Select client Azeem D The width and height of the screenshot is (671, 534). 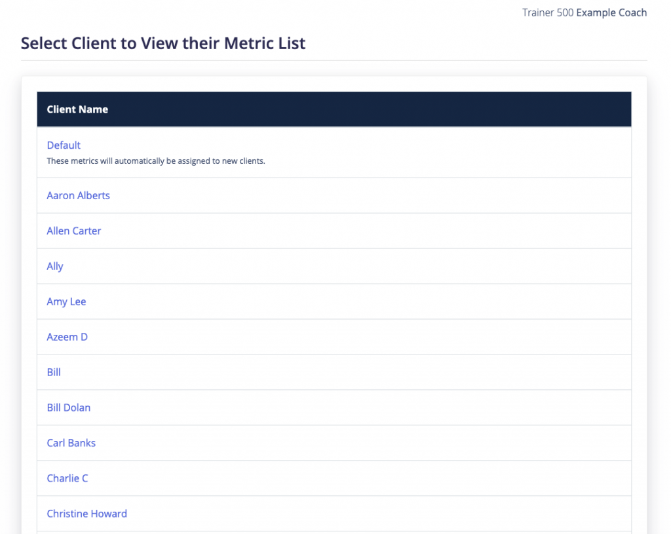point(67,337)
